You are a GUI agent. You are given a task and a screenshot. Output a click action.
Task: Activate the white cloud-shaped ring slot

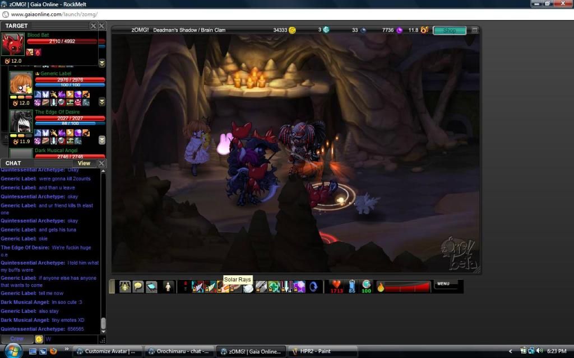tap(247, 286)
